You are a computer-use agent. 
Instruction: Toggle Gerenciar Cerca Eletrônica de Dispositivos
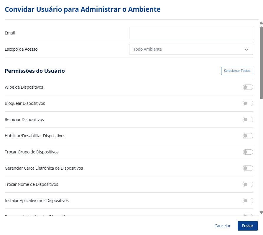tap(248, 168)
